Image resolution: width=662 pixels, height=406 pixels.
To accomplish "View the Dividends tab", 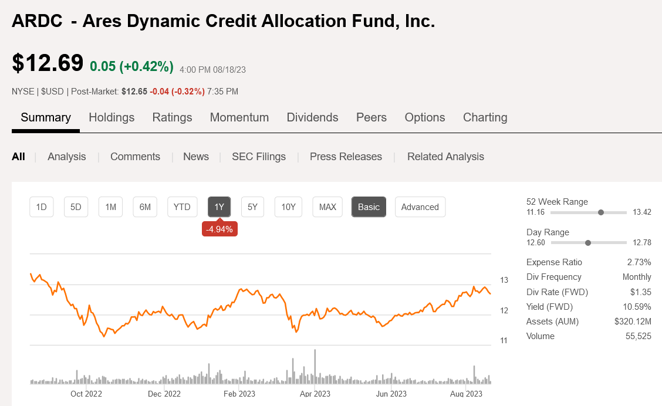I will (x=312, y=117).
